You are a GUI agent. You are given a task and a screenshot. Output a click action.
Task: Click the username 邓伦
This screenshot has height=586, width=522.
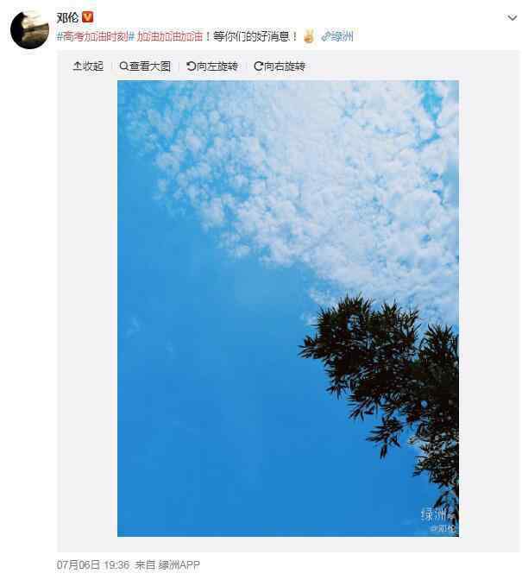(67, 17)
